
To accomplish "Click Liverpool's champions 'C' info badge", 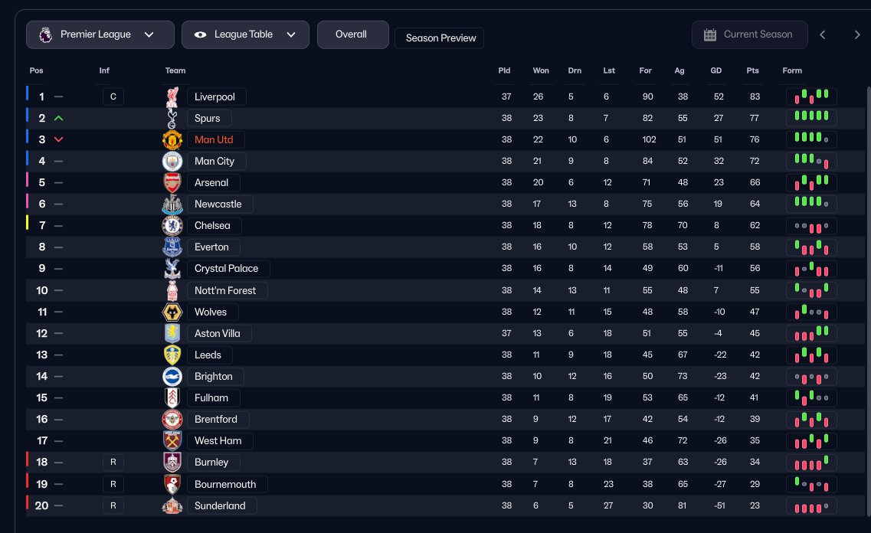I will click(x=113, y=97).
